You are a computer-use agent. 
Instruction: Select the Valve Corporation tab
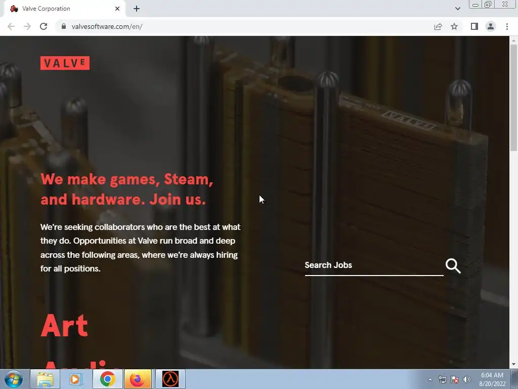pos(64,9)
